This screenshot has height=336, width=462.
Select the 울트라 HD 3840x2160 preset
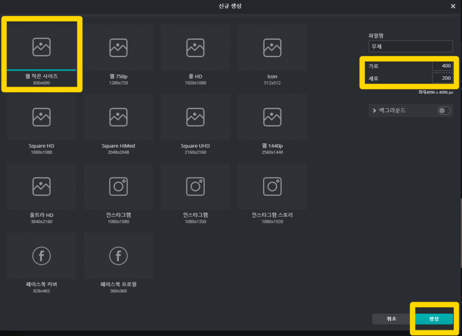coord(41,194)
